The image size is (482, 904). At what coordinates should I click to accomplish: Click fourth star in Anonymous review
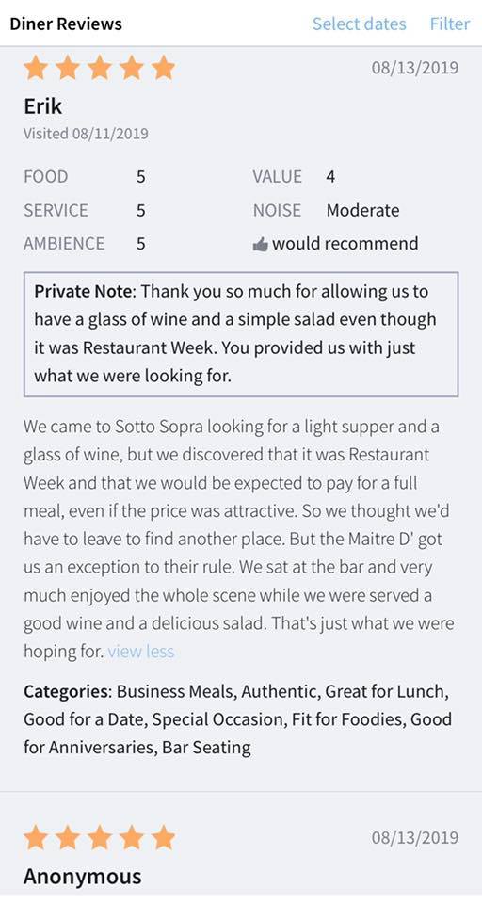(132, 836)
